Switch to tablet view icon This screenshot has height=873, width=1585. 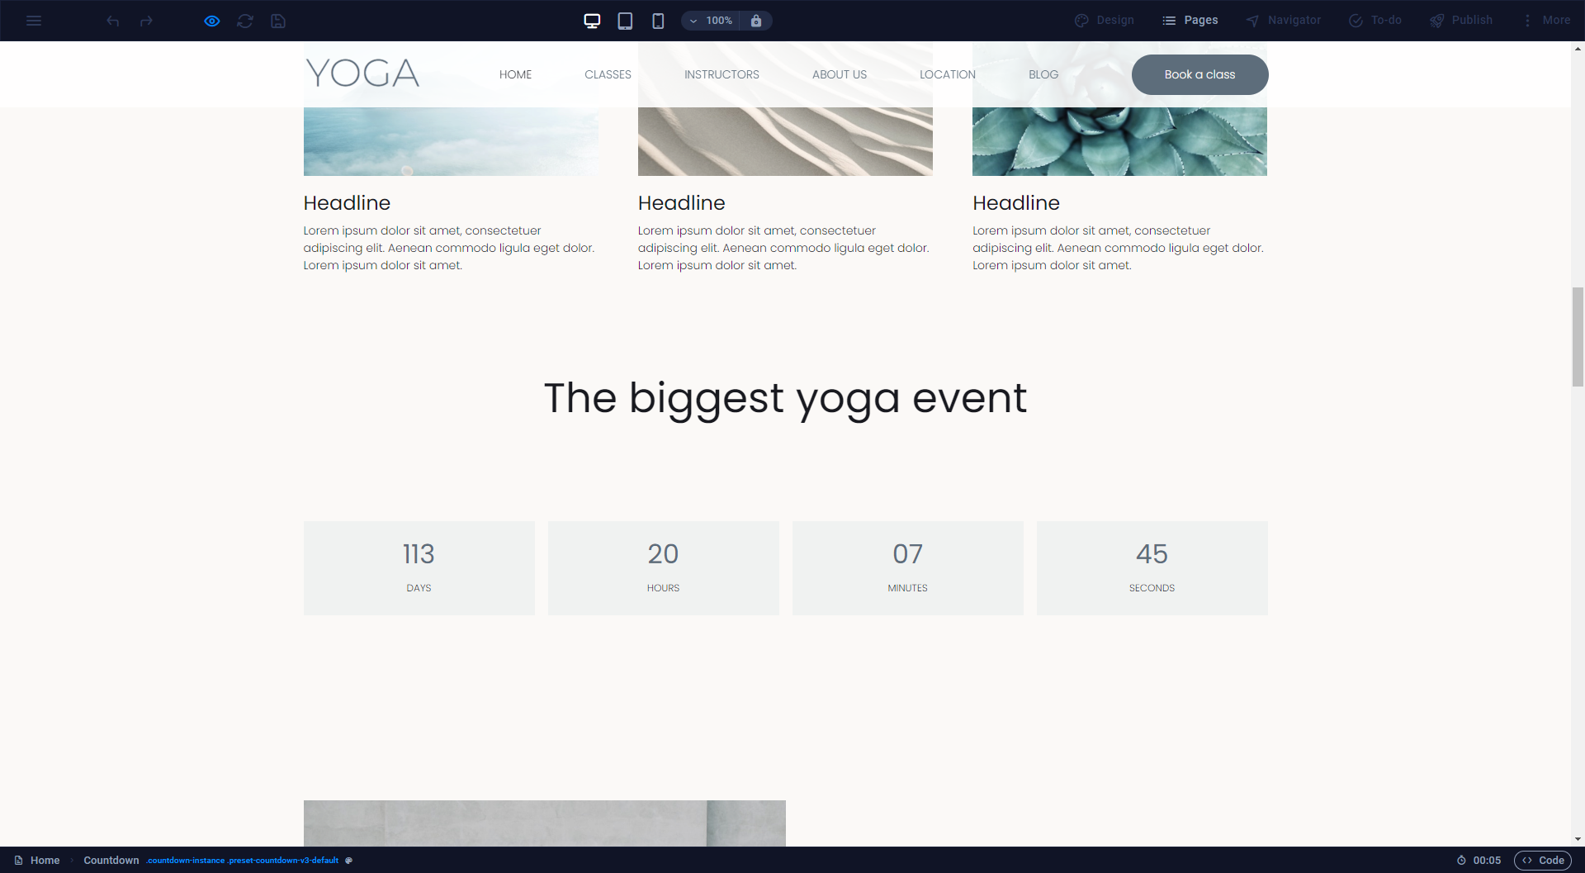coord(625,21)
